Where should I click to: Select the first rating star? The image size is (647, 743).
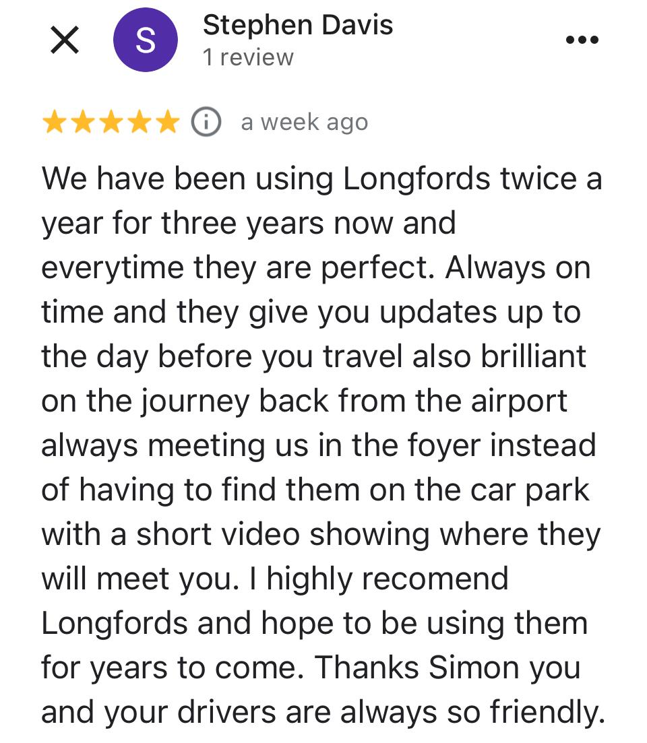[55, 122]
